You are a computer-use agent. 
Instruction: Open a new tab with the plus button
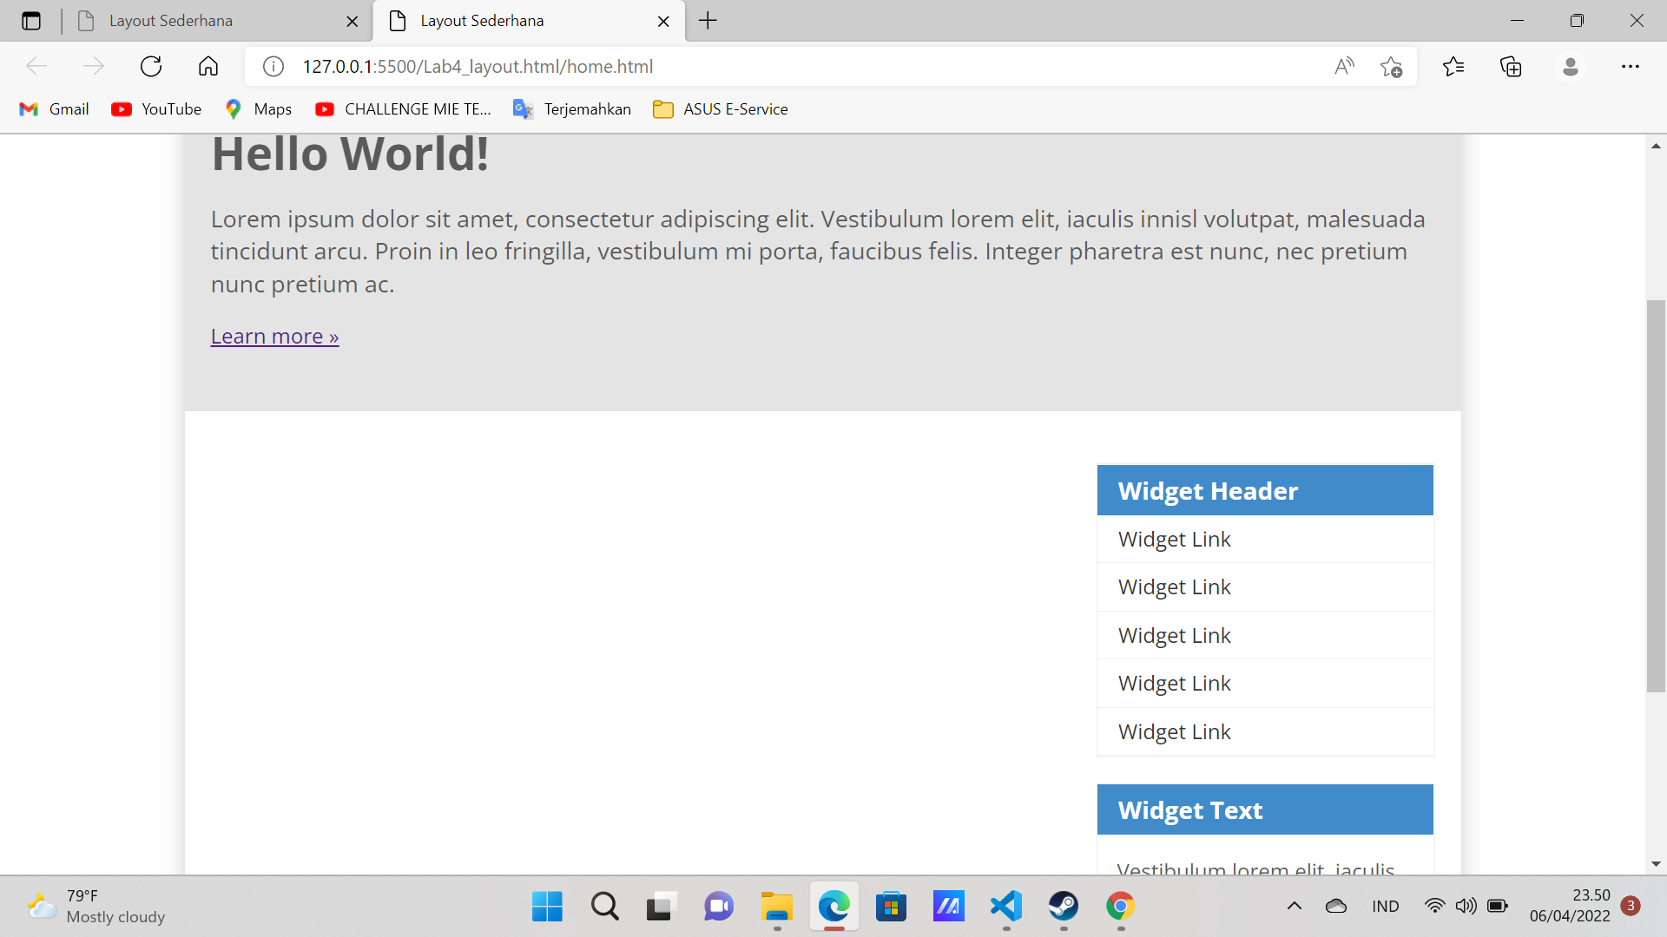[708, 21]
